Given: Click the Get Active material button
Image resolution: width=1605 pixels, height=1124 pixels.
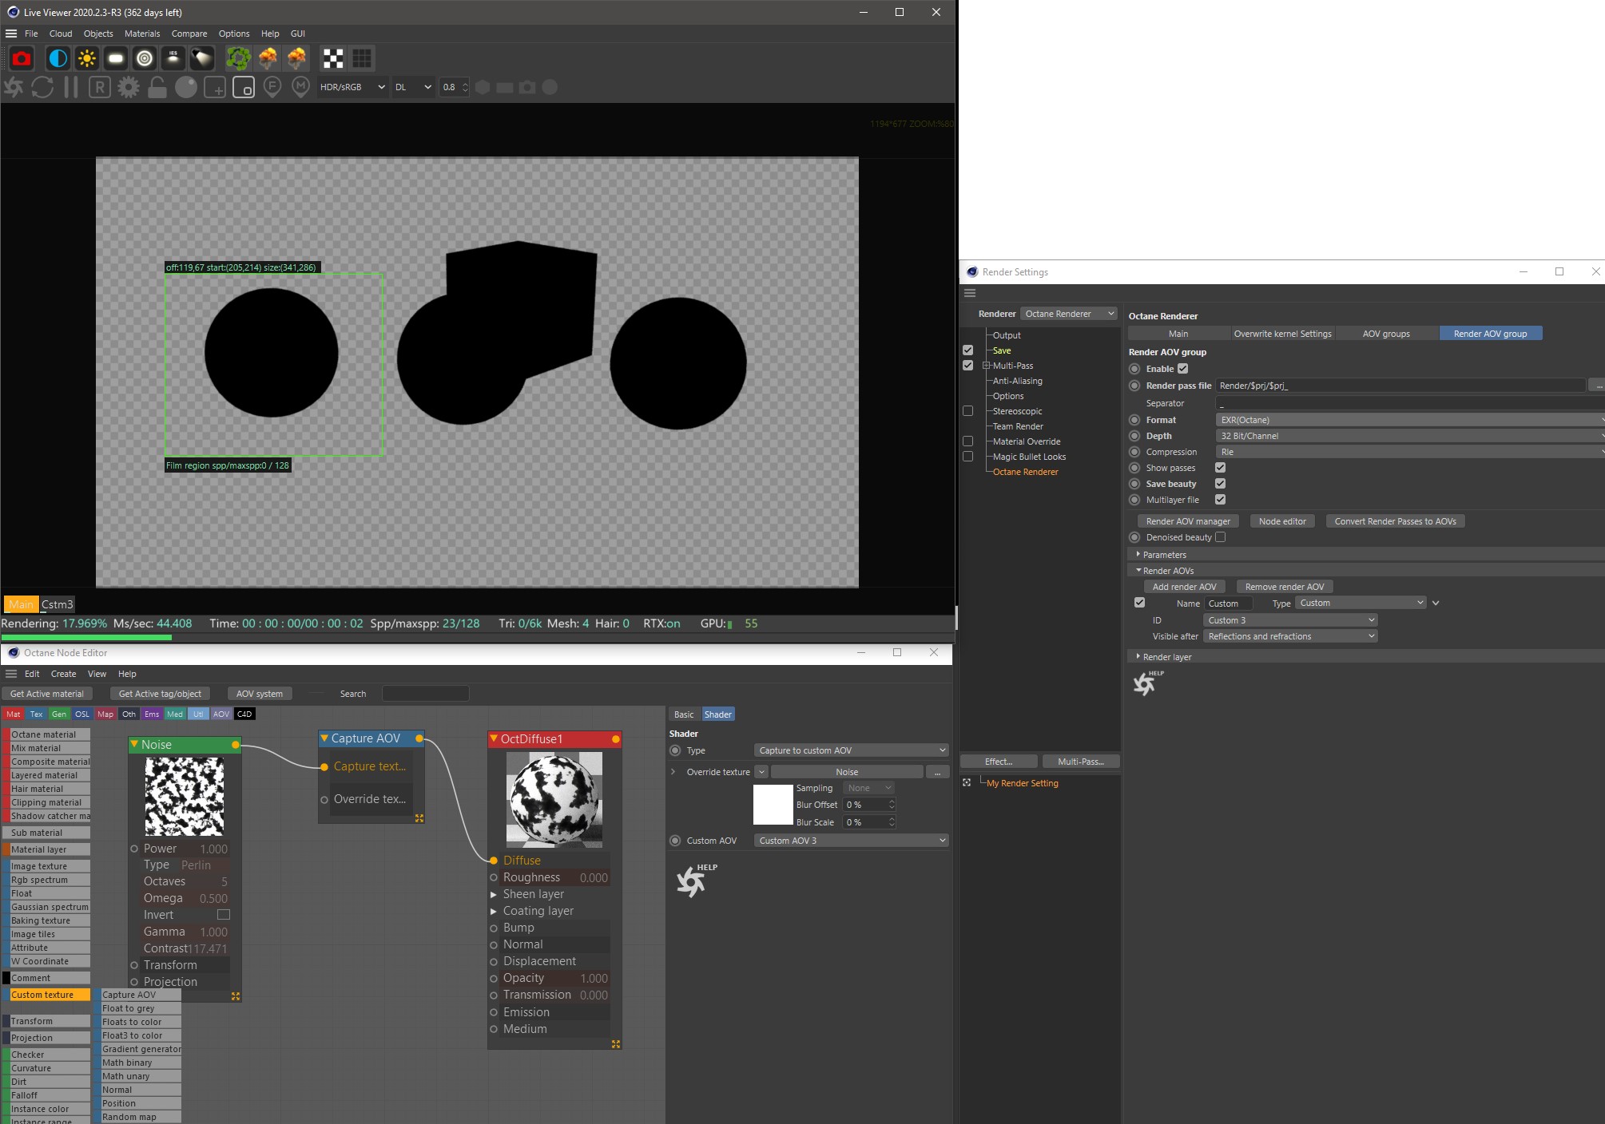Looking at the screenshot, I should (46, 694).
